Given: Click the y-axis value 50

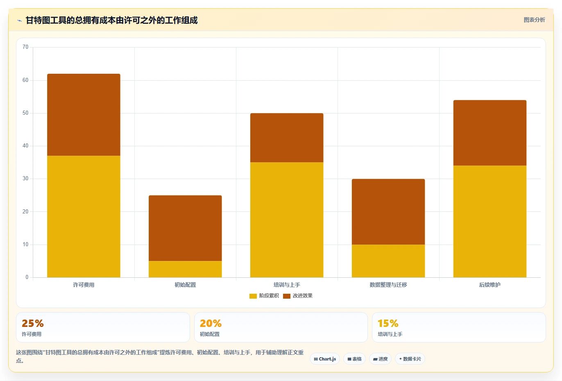Looking at the screenshot, I should coord(25,113).
